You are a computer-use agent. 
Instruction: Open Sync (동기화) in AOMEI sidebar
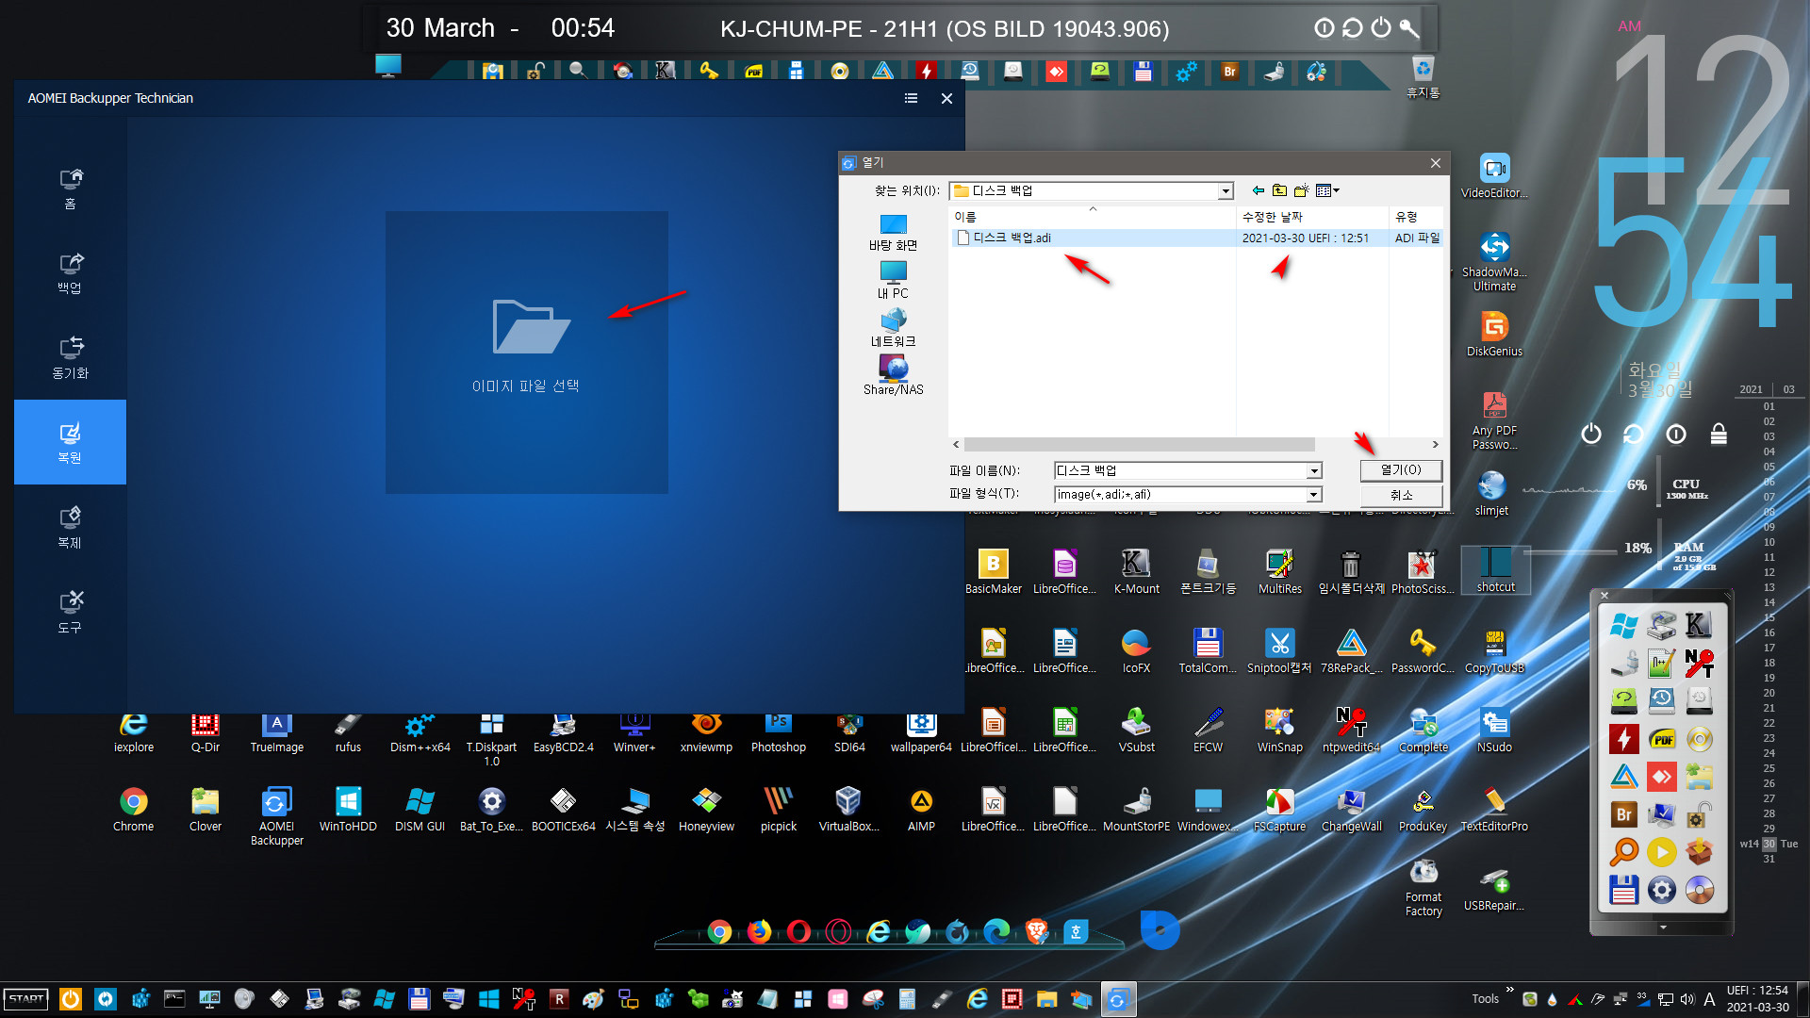click(x=70, y=358)
